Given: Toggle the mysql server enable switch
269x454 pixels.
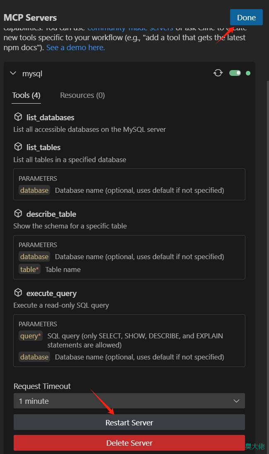Looking at the screenshot, I should [235, 73].
